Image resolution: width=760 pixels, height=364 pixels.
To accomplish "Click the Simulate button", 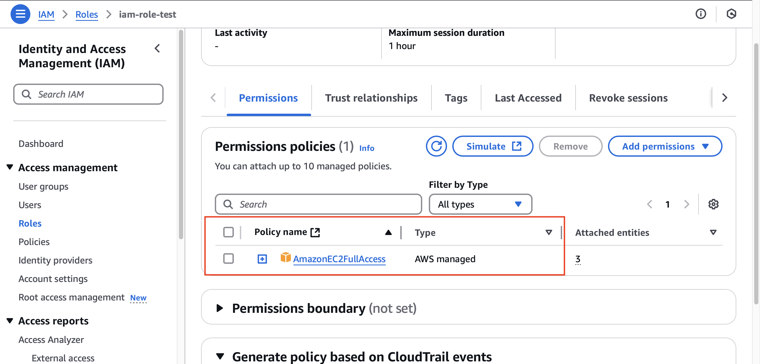I will tap(492, 146).
